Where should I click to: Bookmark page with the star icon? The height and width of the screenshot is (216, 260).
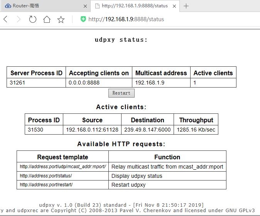(61, 19)
